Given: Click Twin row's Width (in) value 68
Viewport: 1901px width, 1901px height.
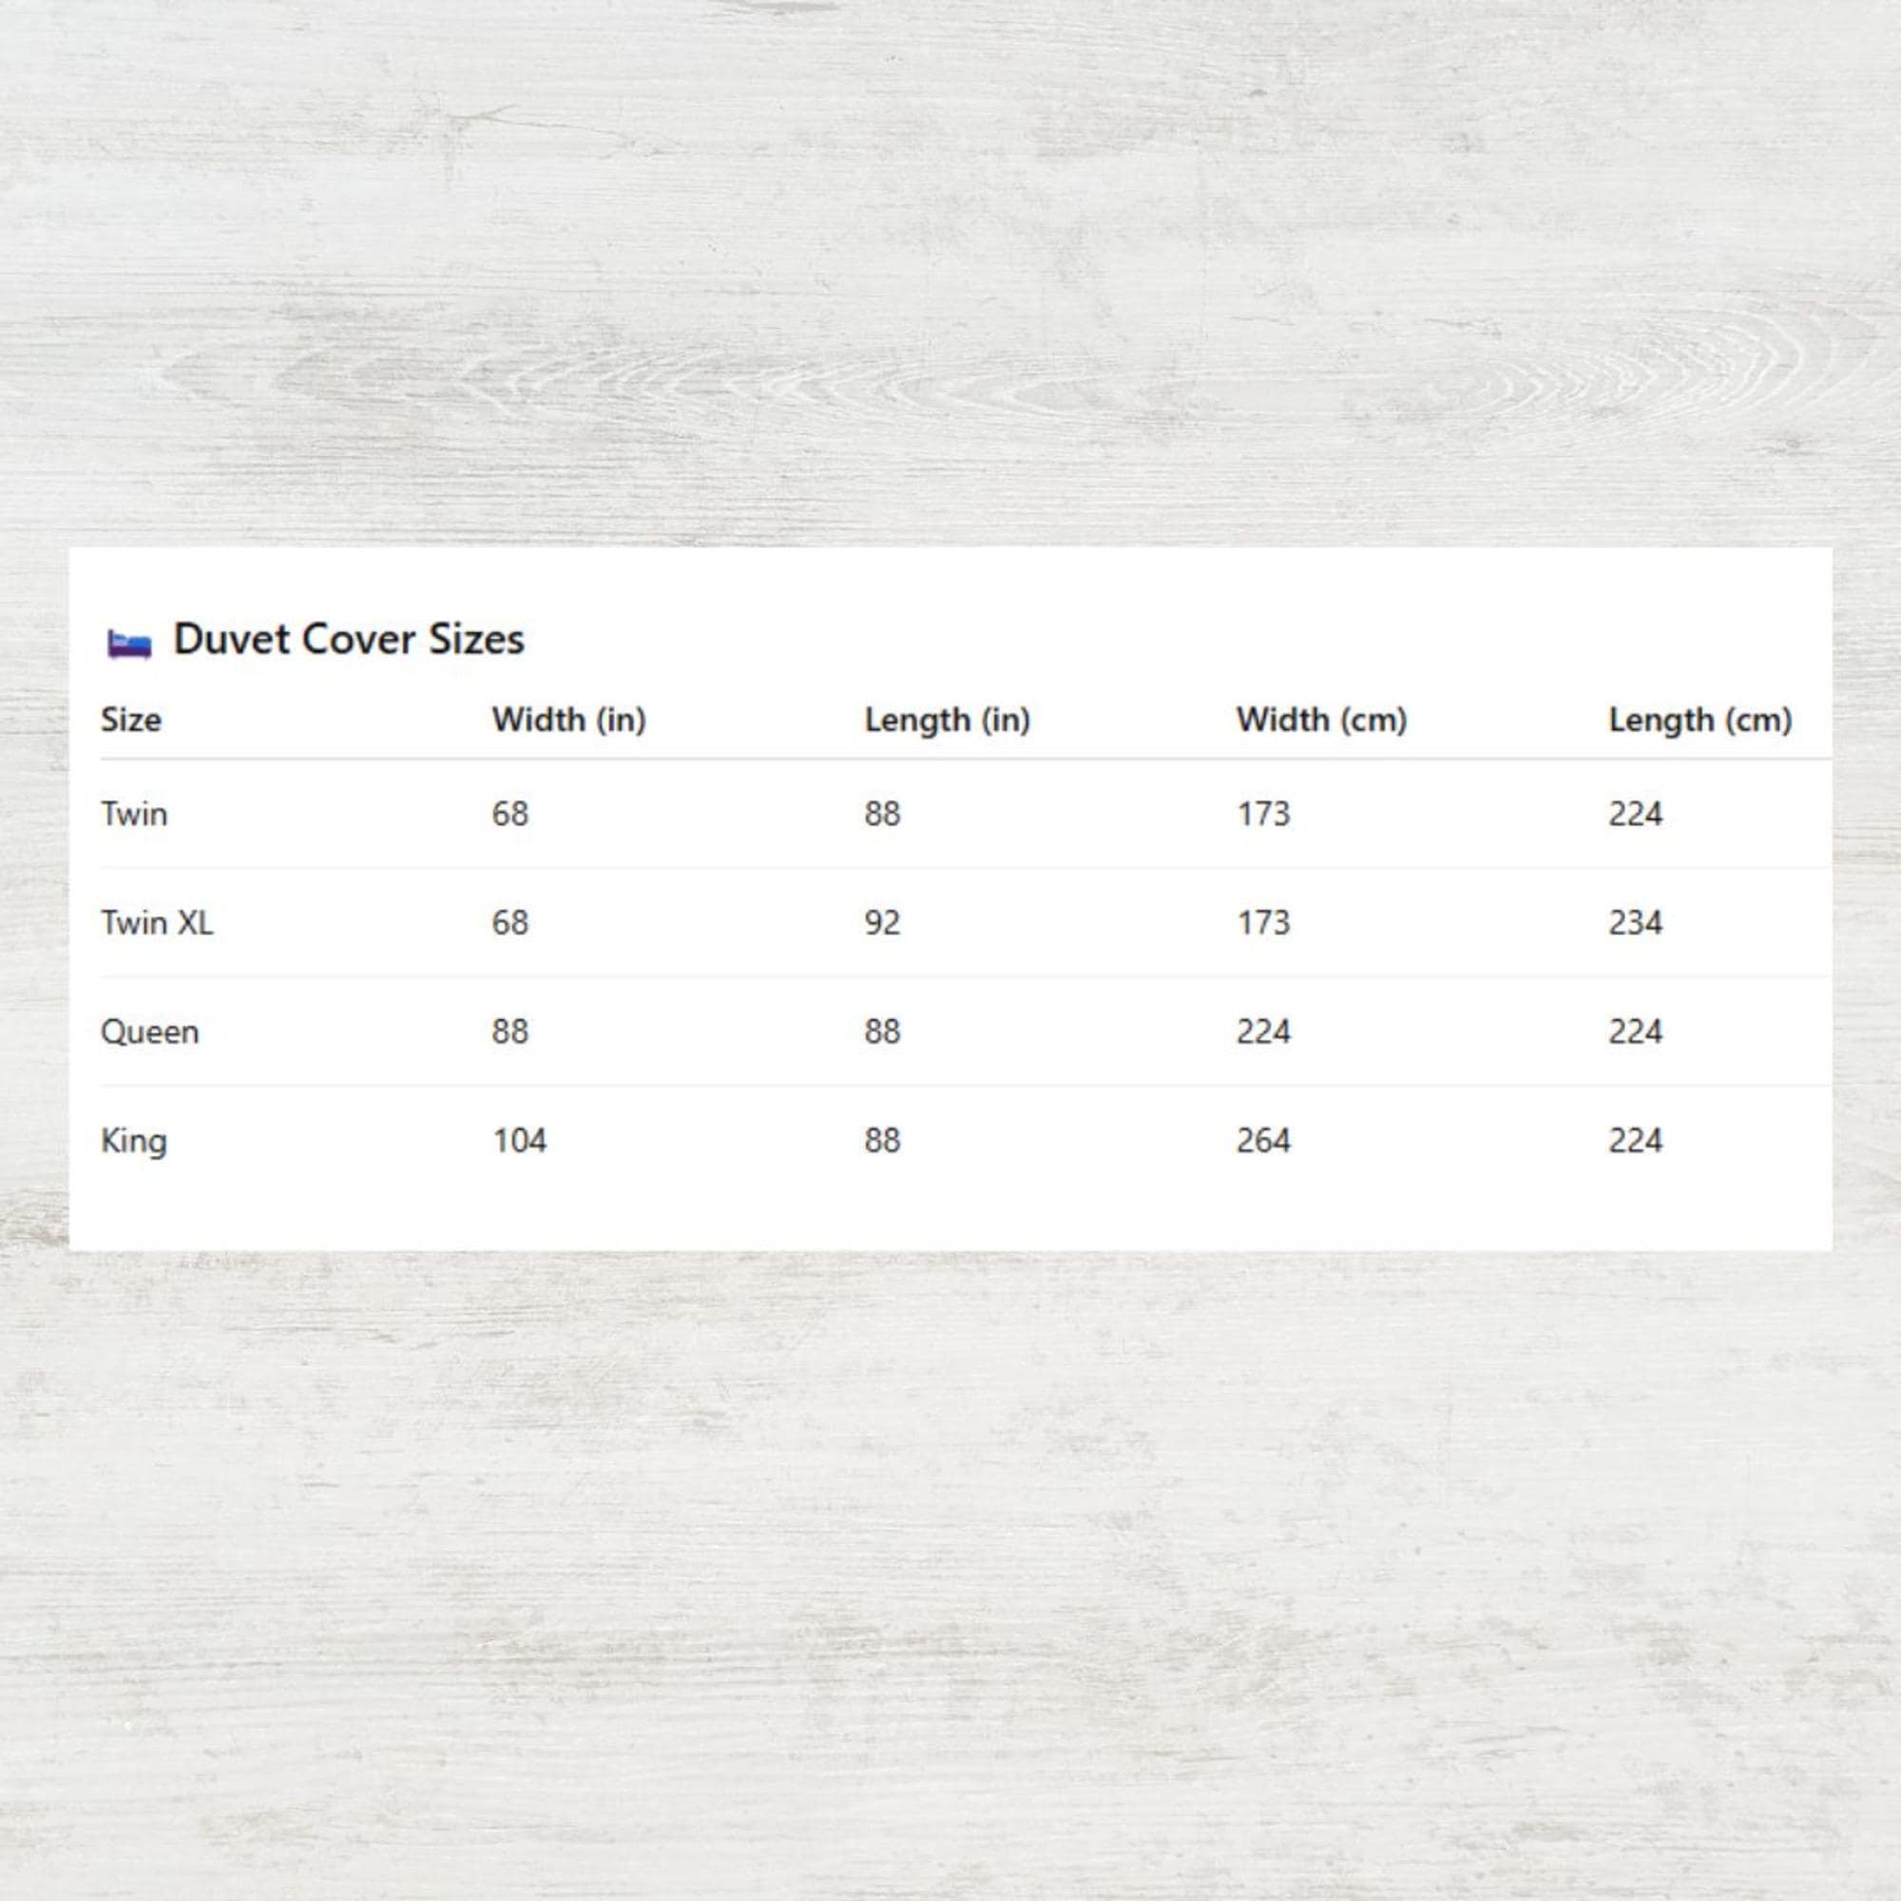Looking at the screenshot, I should [509, 814].
